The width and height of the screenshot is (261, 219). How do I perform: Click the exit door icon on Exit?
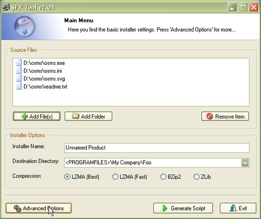tap(233, 208)
